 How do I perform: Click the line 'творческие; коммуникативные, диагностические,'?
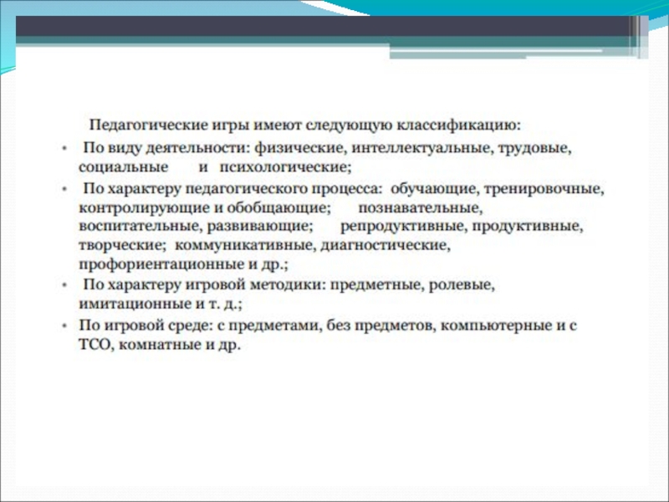pos(264,246)
